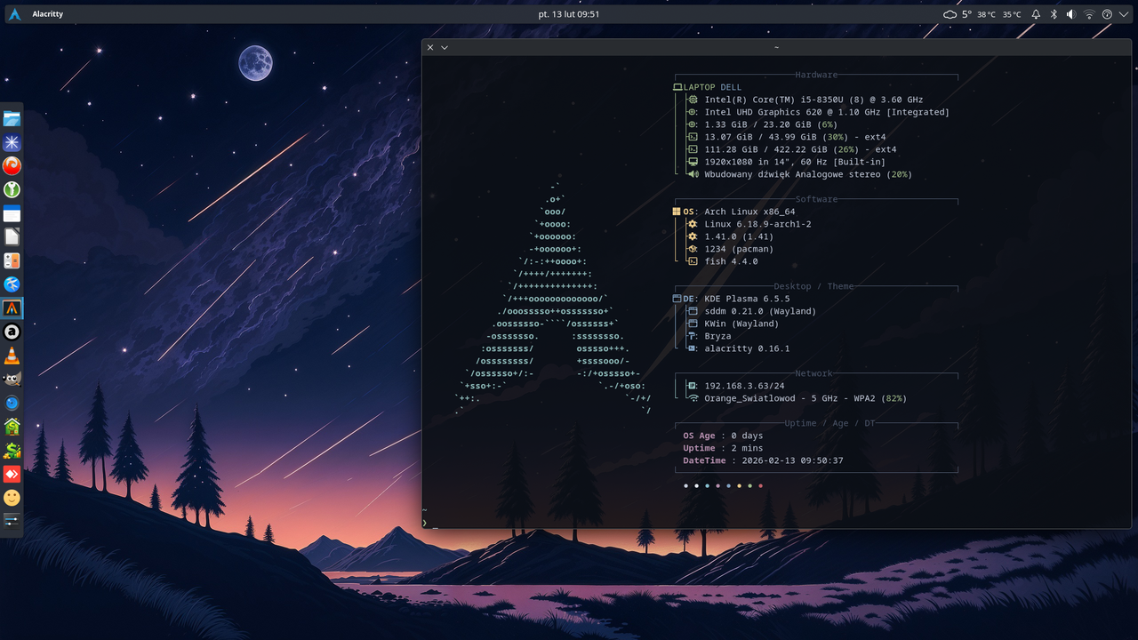
Task: Click the 35 °C temperature sensor reading
Action: tap(1012, 14)
